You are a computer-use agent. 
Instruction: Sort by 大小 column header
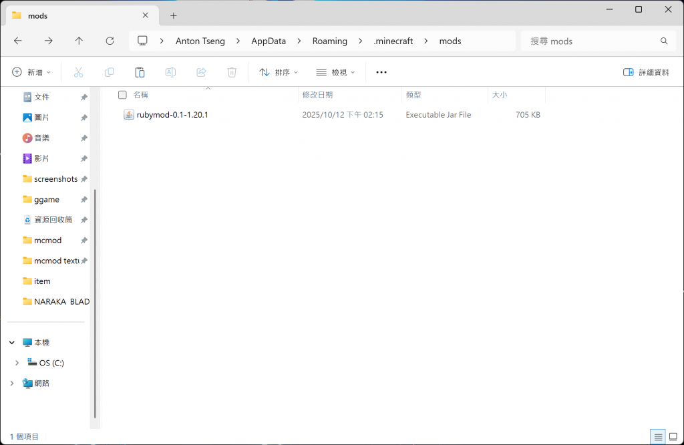pyautogui.click(x=500, y=95)
